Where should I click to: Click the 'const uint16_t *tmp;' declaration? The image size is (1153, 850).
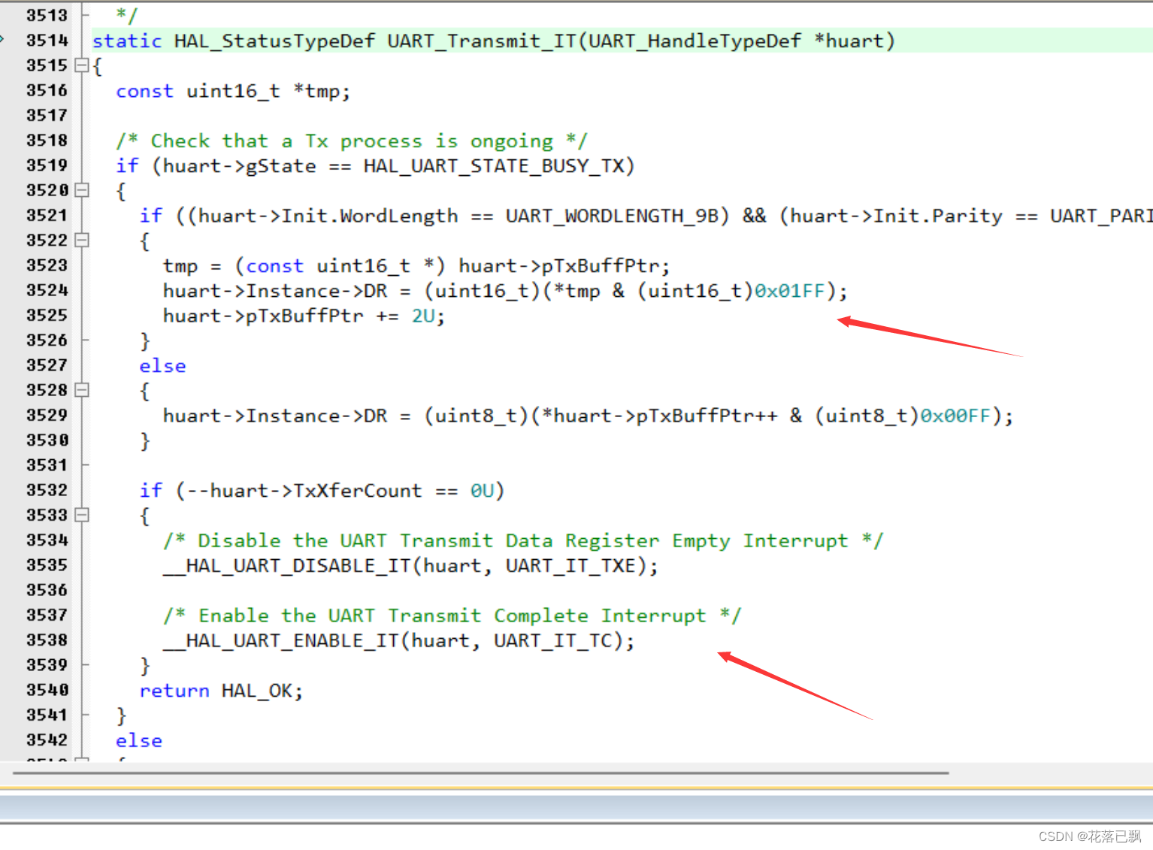point(233,91)
